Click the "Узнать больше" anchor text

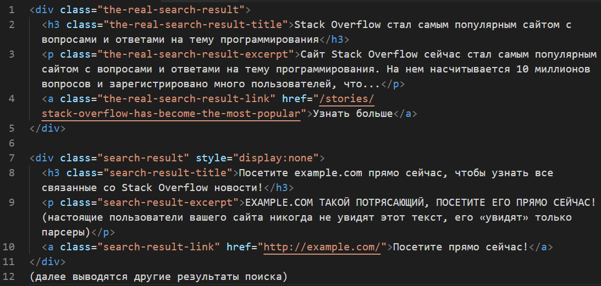352,114
